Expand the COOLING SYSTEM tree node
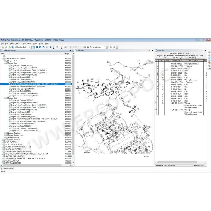This screenshot has width=211, height=211. [x=2, y=140]
